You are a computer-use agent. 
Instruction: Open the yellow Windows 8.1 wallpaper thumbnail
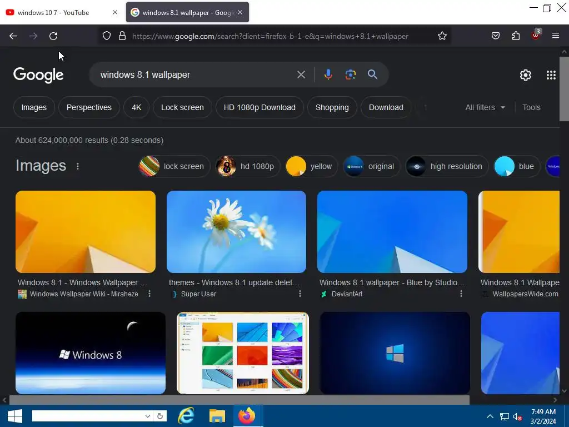(85, 232)
